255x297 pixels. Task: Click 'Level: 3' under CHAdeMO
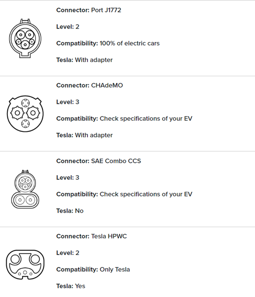click(x=68, y=102)
